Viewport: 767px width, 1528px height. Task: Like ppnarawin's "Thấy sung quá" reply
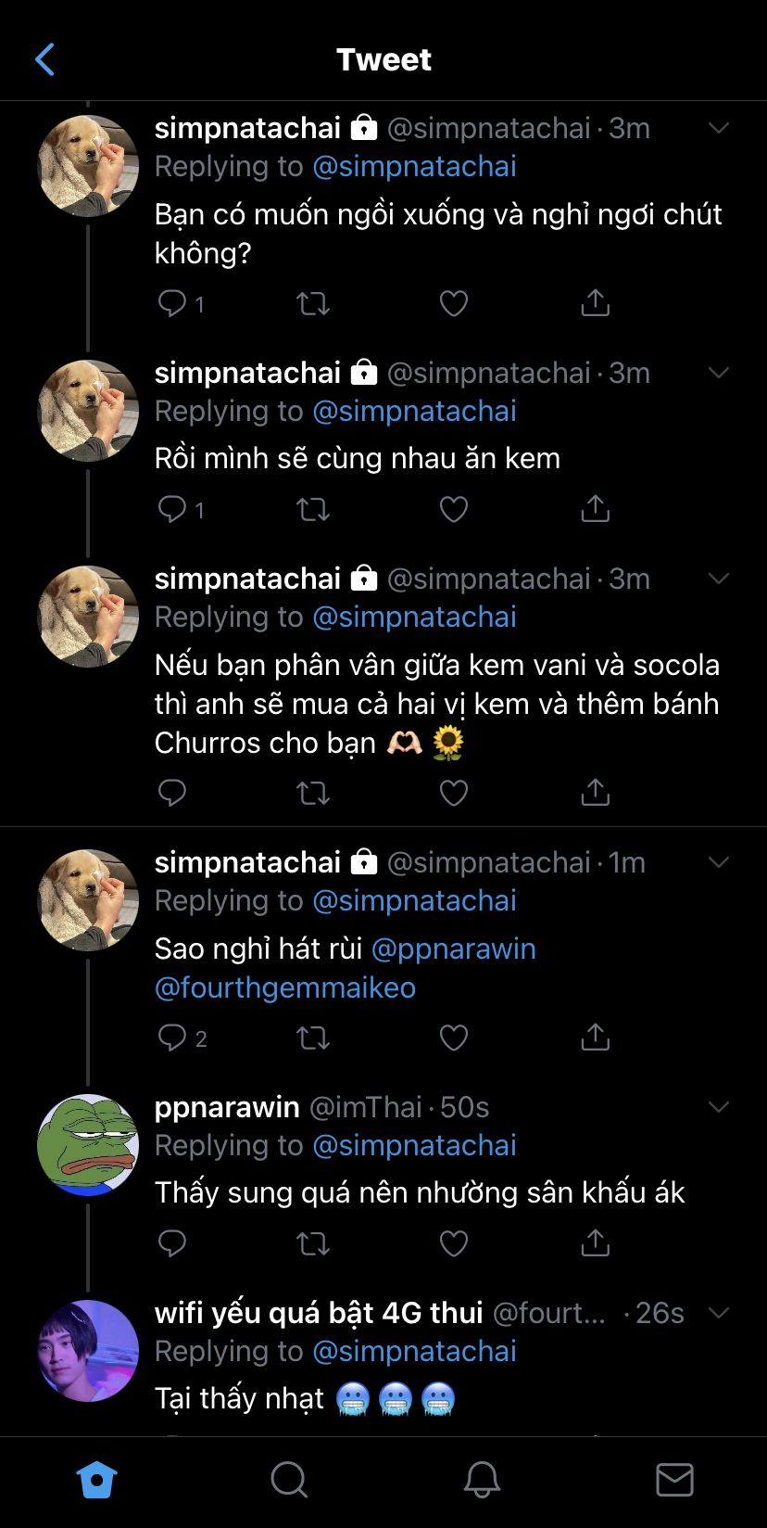point(453,1243)
